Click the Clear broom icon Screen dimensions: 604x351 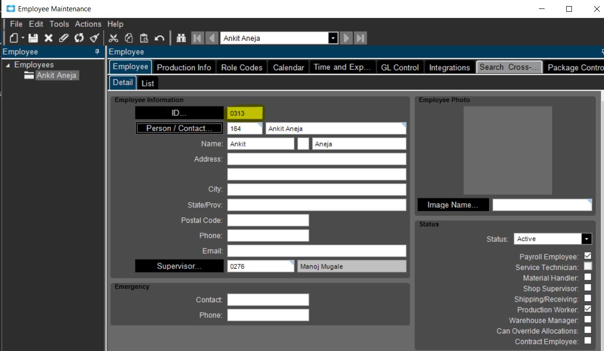[94, 38]
